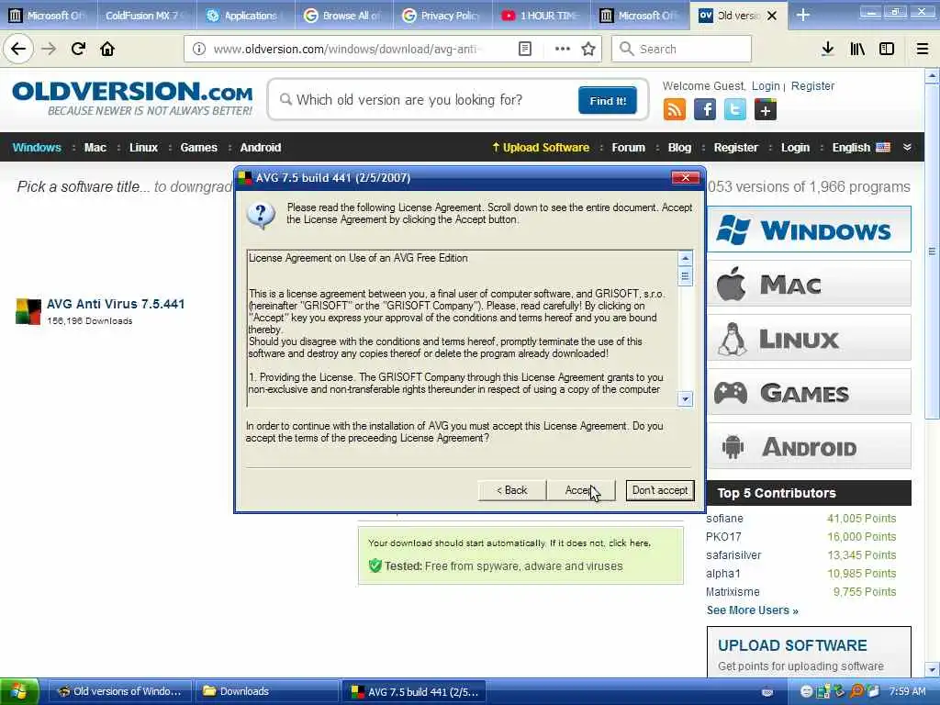Open the Mac menu in site navigation
This screenshot has height=705, width=940.
pyautogui.click(x=95, y=148)
